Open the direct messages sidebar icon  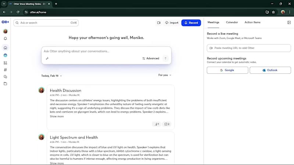pos(5,77)
